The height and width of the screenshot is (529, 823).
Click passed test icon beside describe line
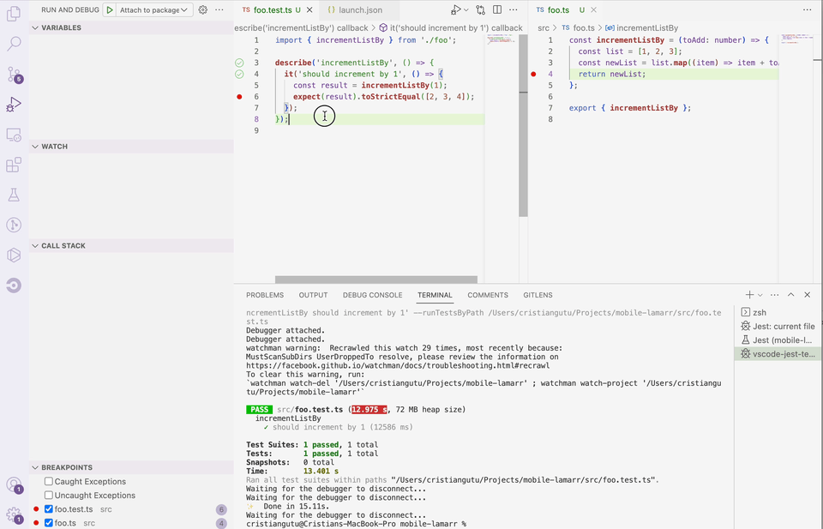point(239,63)
